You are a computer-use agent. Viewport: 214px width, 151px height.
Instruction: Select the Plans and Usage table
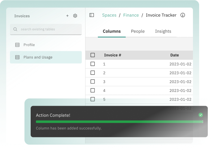[x=46, y=57]
